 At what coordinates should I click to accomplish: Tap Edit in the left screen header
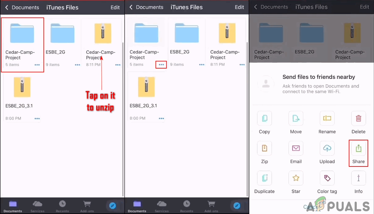(x=115, y=7)
